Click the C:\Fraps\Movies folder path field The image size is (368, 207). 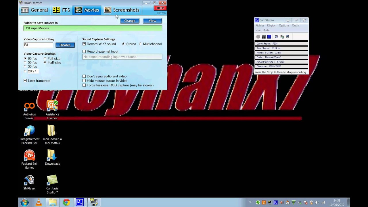tap(93, 28)
